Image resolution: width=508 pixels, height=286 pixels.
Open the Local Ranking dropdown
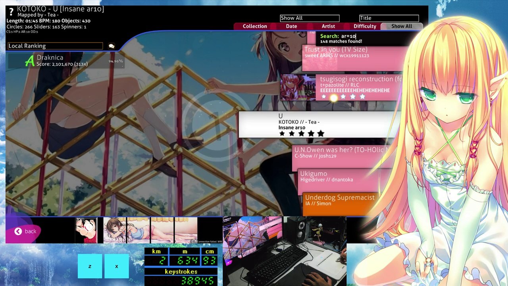tap(55, 46)
